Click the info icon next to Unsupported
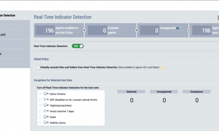 pos(177,28)
